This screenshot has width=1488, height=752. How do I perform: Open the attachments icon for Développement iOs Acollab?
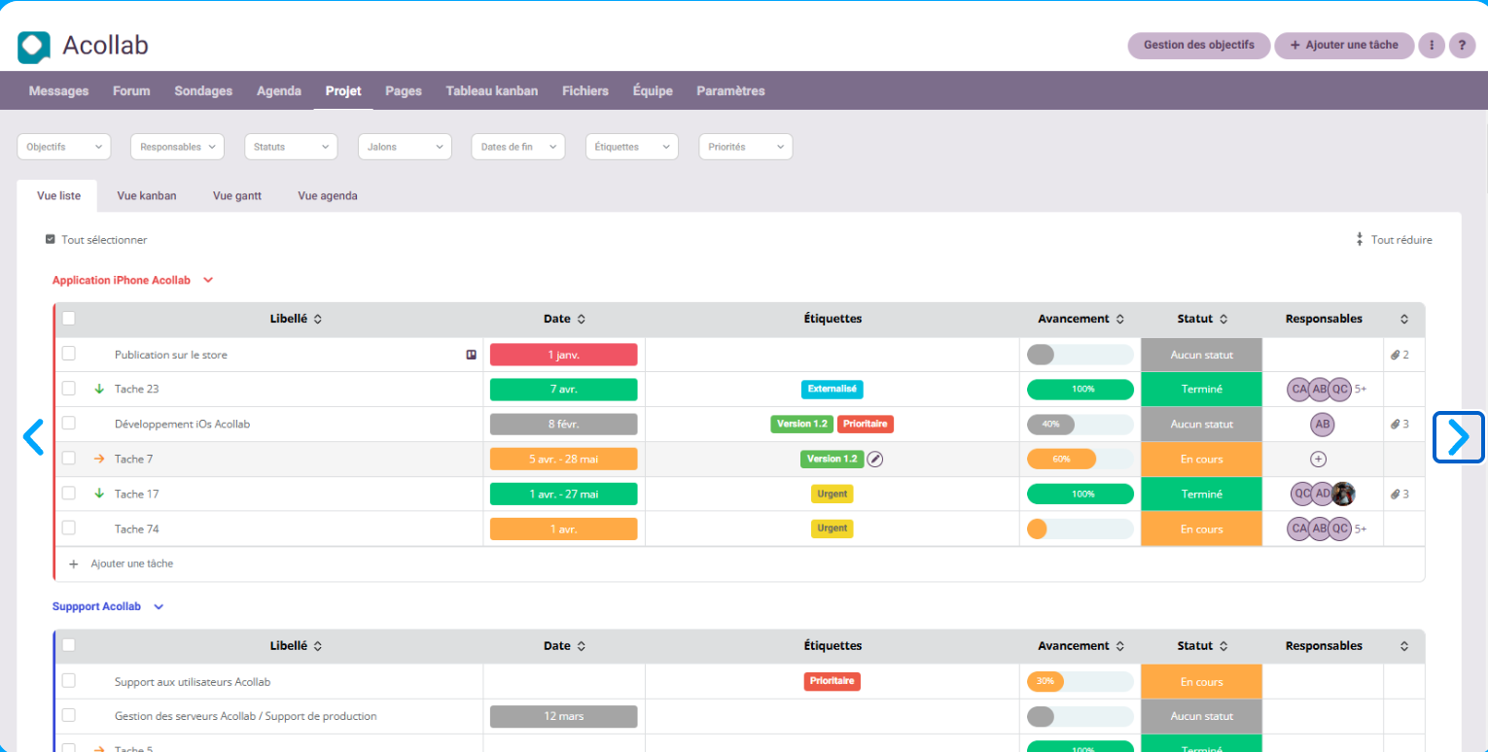1399,425
